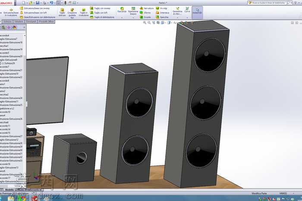Select the Svuota shell tool
This screenshot has height=201, width=302.
point(145,17)
